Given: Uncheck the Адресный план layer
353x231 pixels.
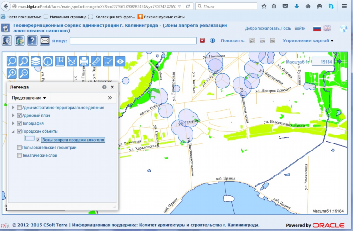Looking at the screenshot, I should [x=19, y=115].
